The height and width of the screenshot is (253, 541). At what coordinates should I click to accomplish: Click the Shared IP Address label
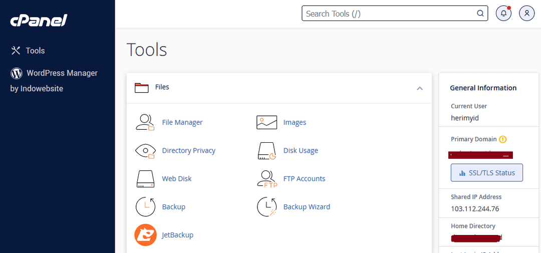click(x=476, y=197)
